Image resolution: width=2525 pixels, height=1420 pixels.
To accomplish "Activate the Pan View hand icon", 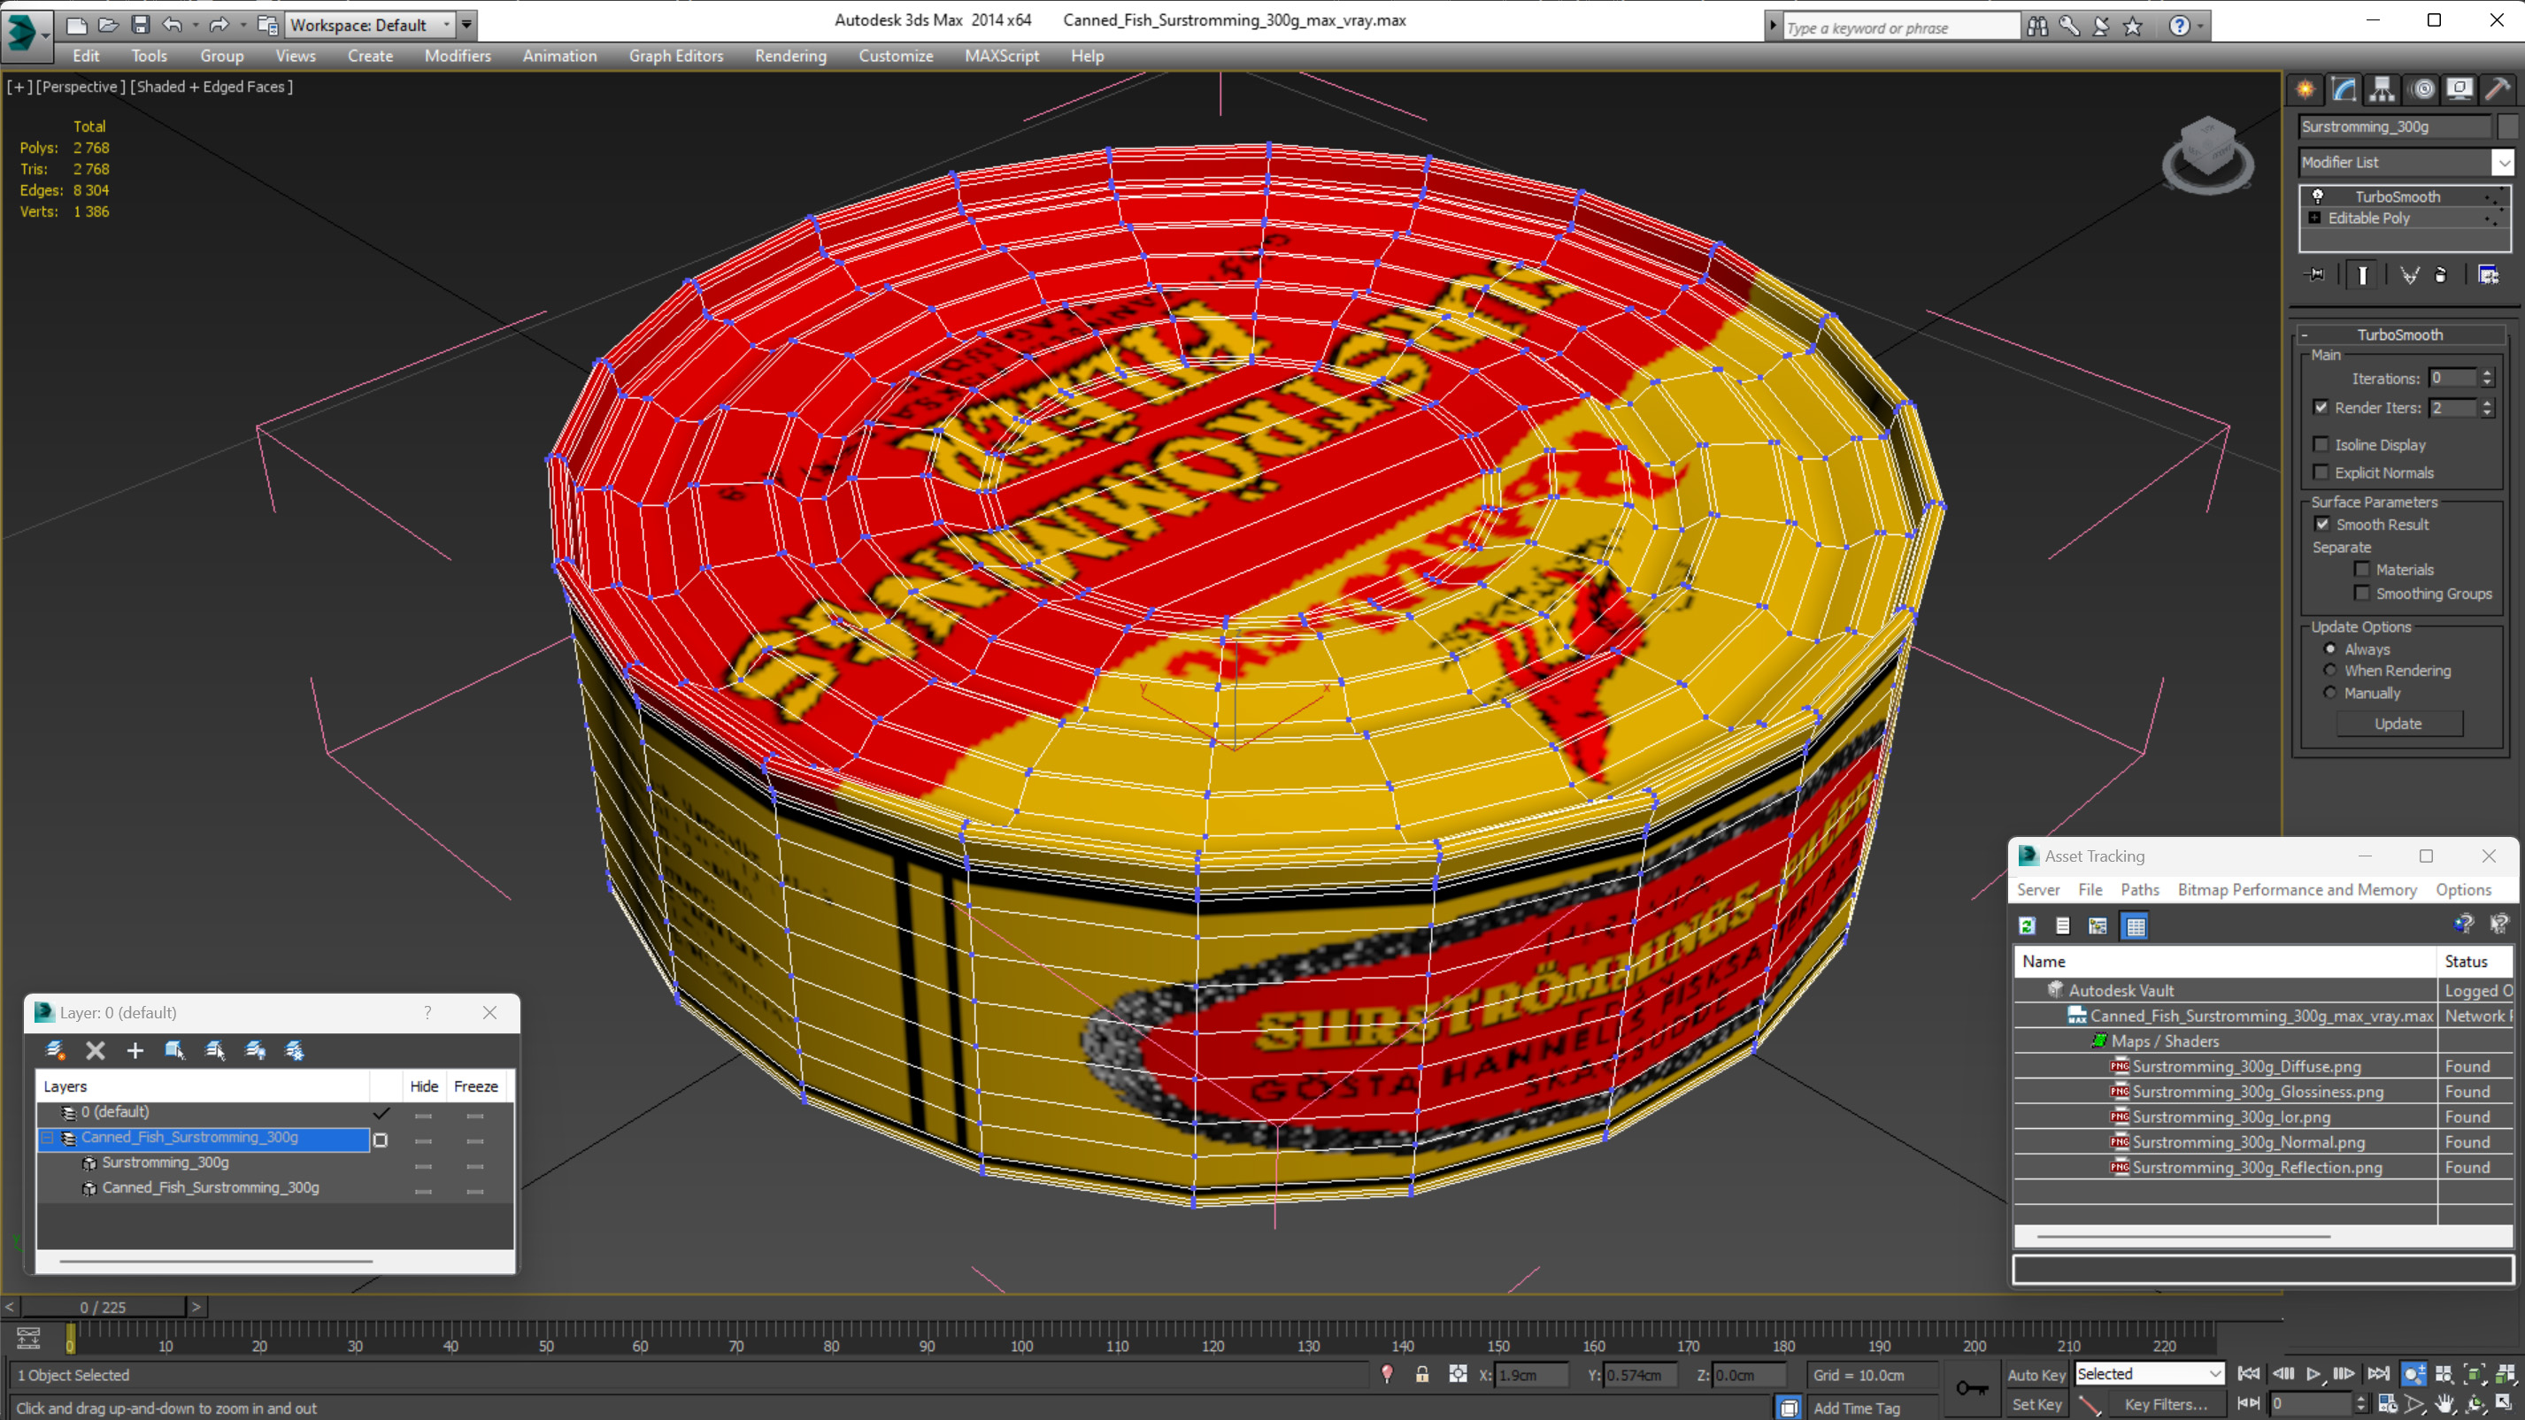I will 2444,1403.
